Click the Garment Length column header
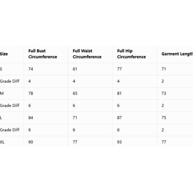This screenshot has height=193, width=193. (177, 54)
